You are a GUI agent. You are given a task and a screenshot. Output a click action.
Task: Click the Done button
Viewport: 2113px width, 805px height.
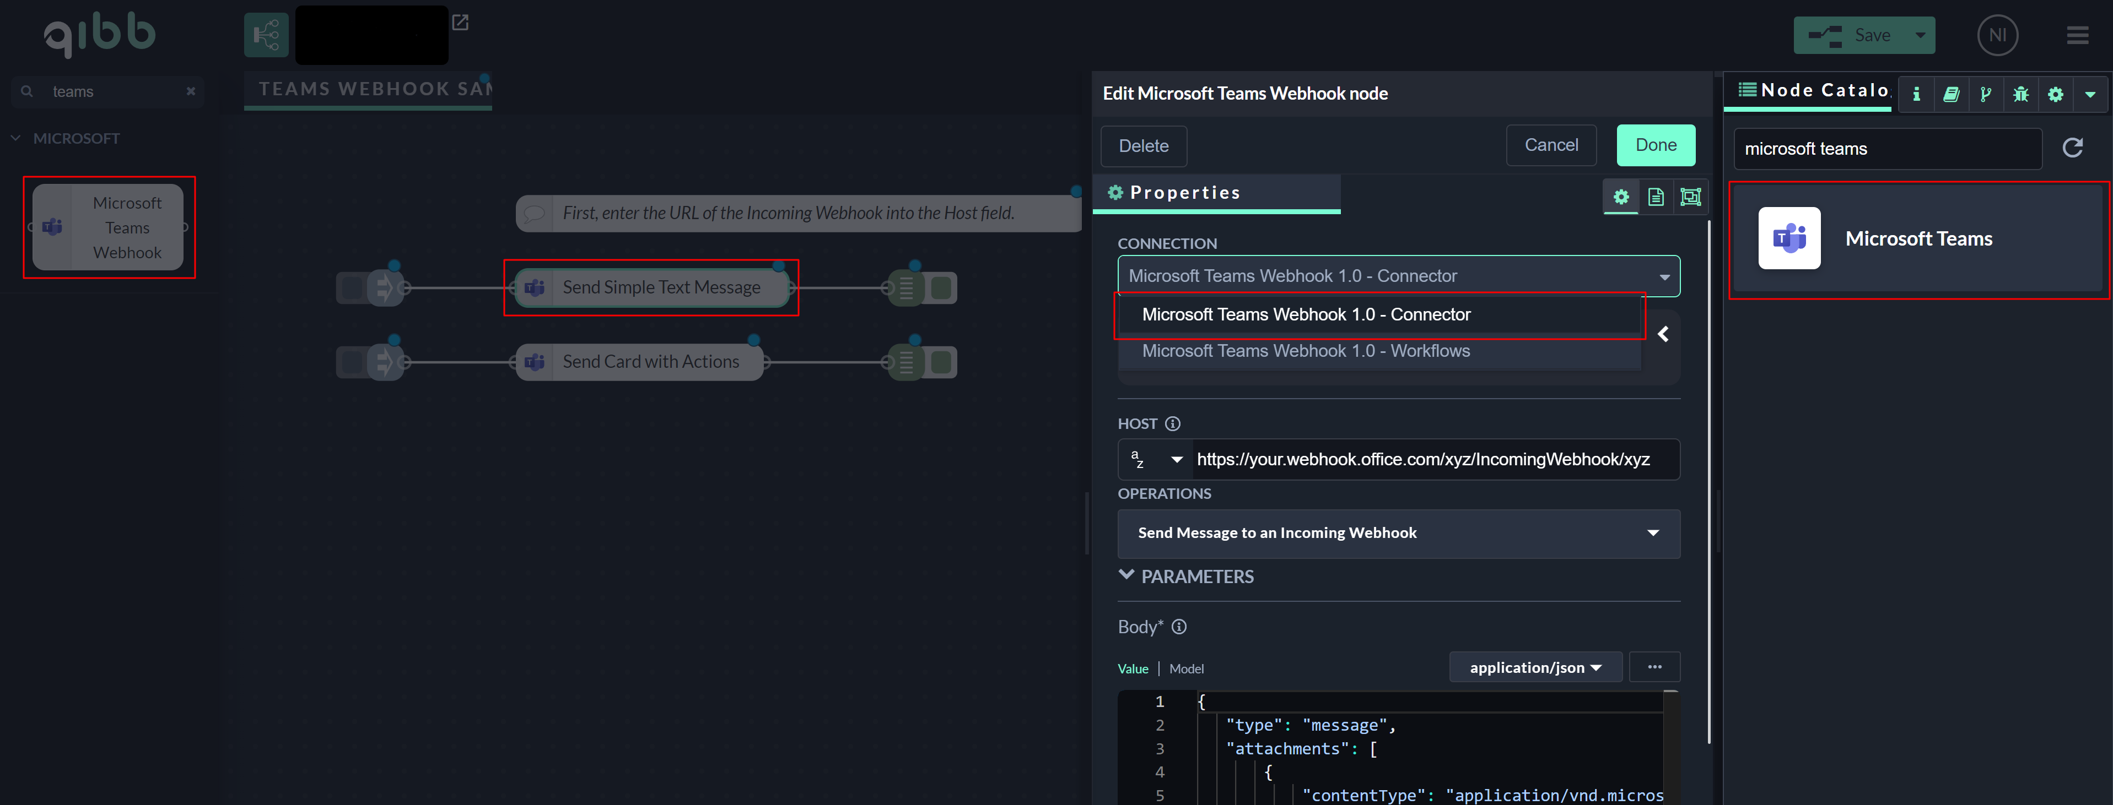1655,146
